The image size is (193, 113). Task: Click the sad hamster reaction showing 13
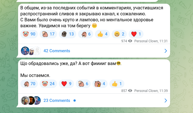click(68, 34)
